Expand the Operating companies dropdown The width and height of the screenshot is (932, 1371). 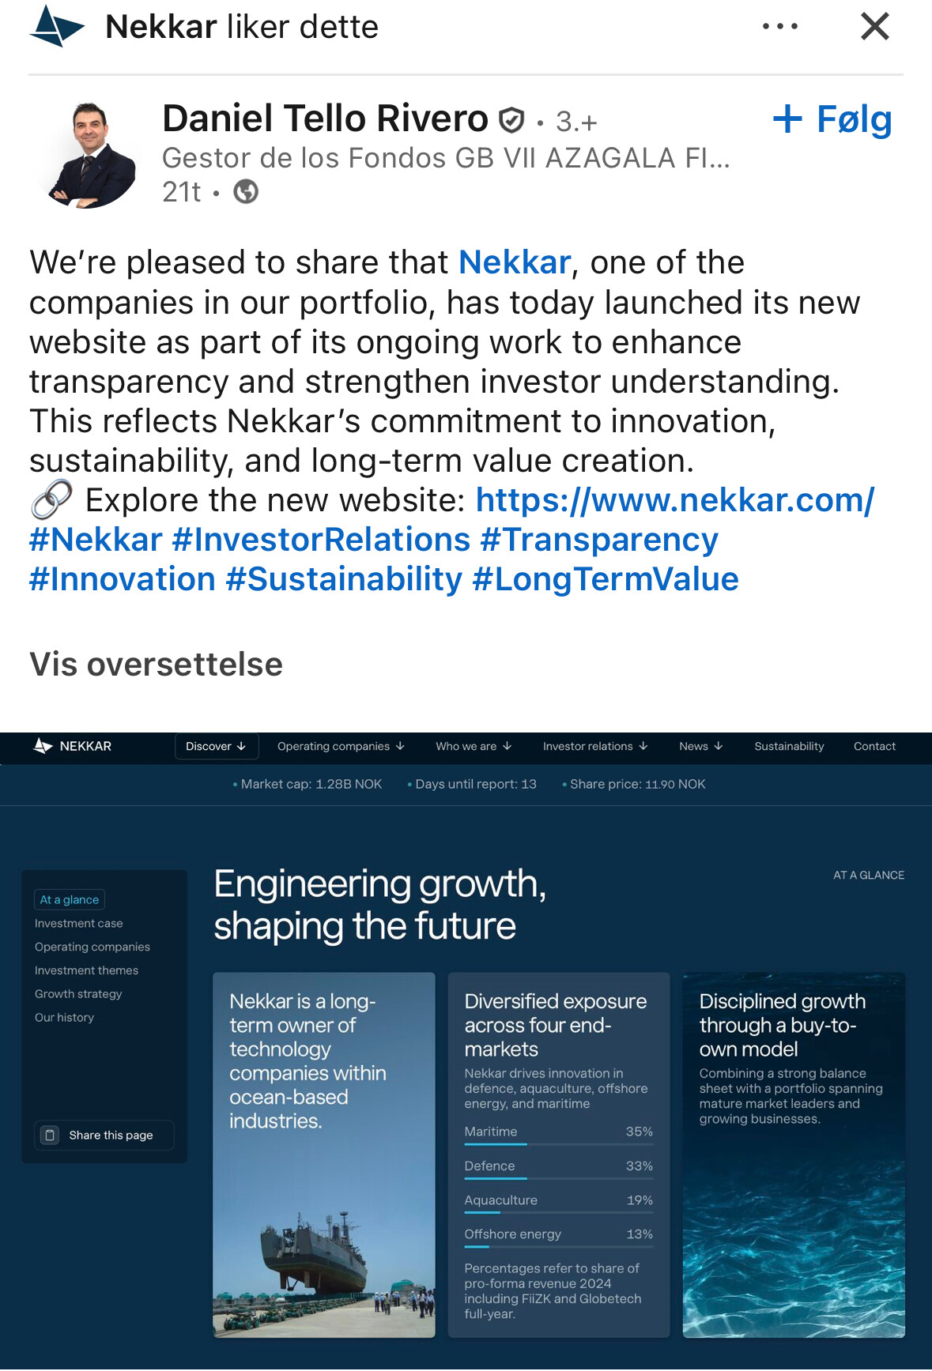tap(341, 747)
